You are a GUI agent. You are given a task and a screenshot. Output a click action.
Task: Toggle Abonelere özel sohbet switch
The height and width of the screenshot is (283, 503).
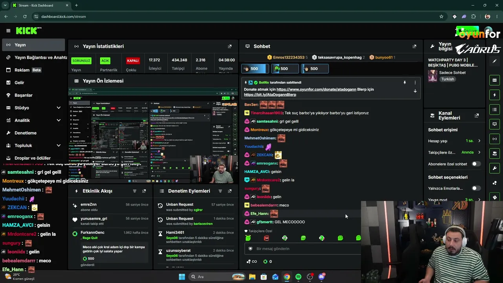tap(476, 164)
